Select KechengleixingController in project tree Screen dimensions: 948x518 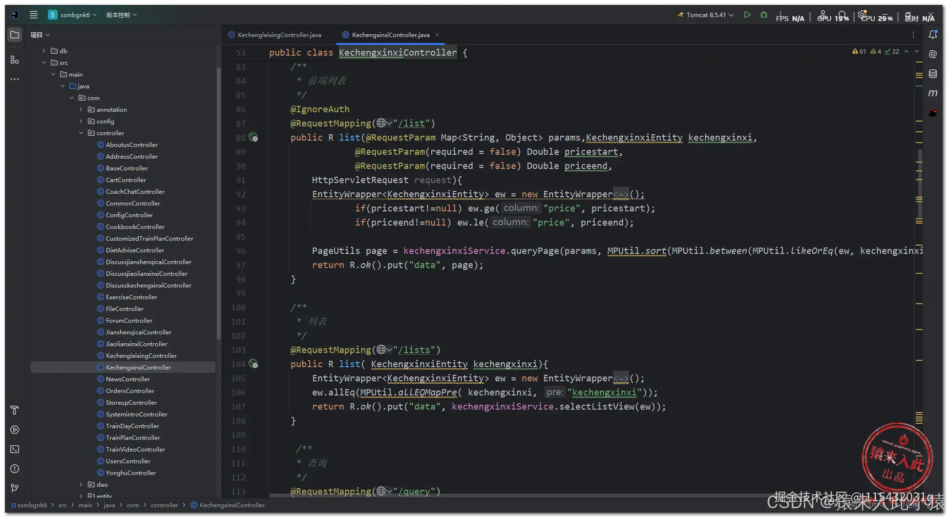point(141,355)
